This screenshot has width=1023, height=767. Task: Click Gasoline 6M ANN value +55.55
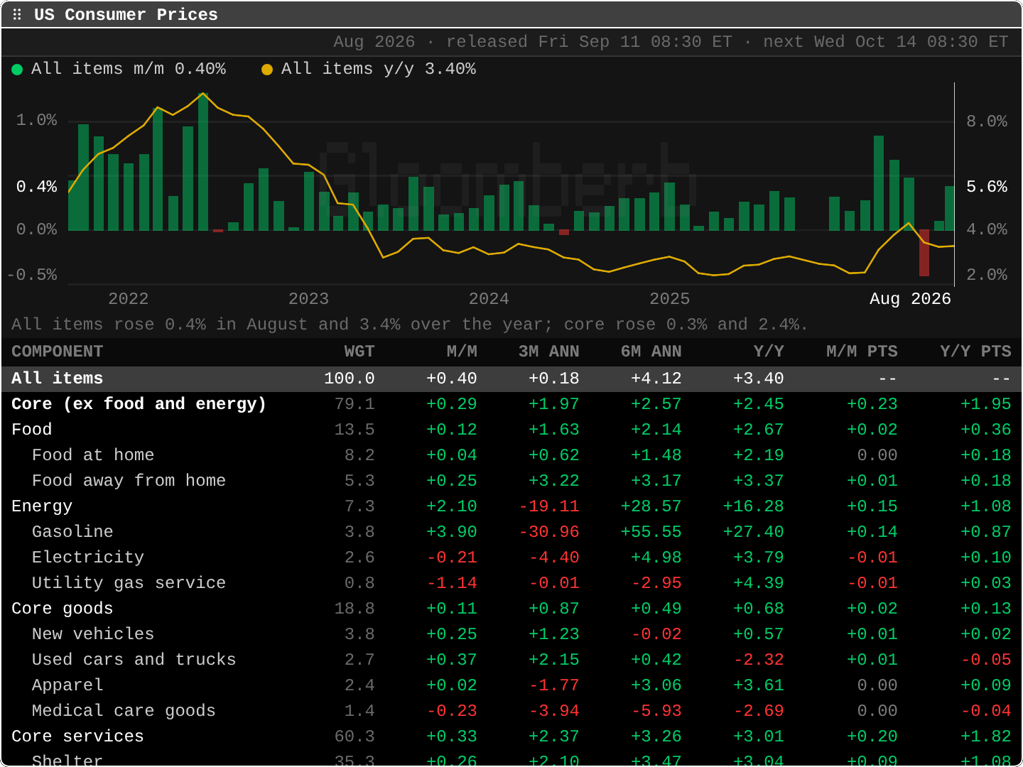[651, 532]
